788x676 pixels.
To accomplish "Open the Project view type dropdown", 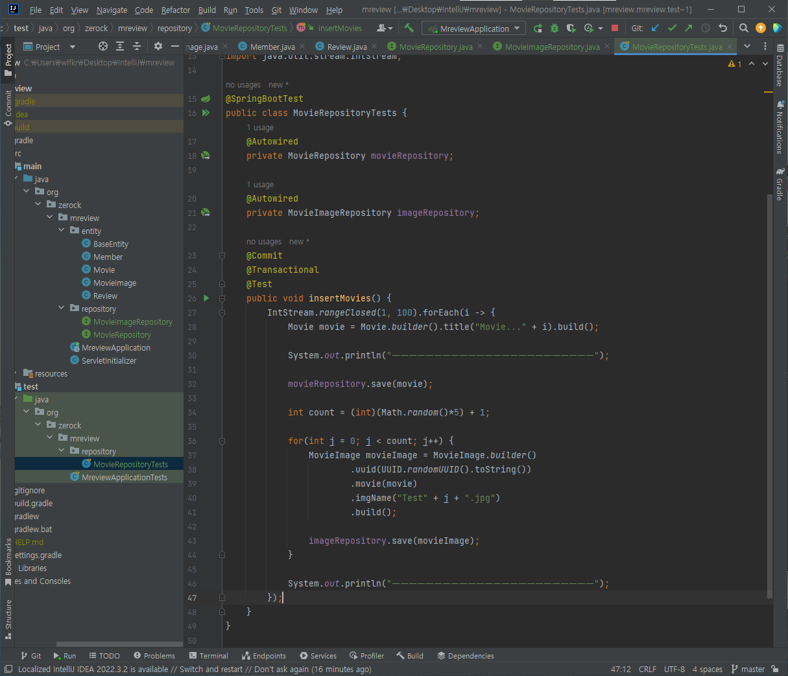I will 73,47.
